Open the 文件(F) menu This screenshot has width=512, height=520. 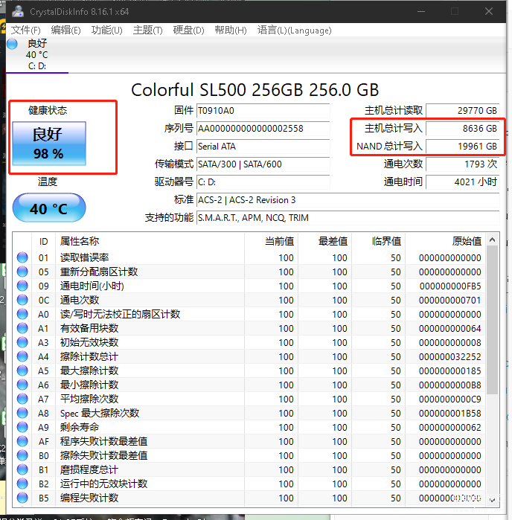(x=26, y=31)
